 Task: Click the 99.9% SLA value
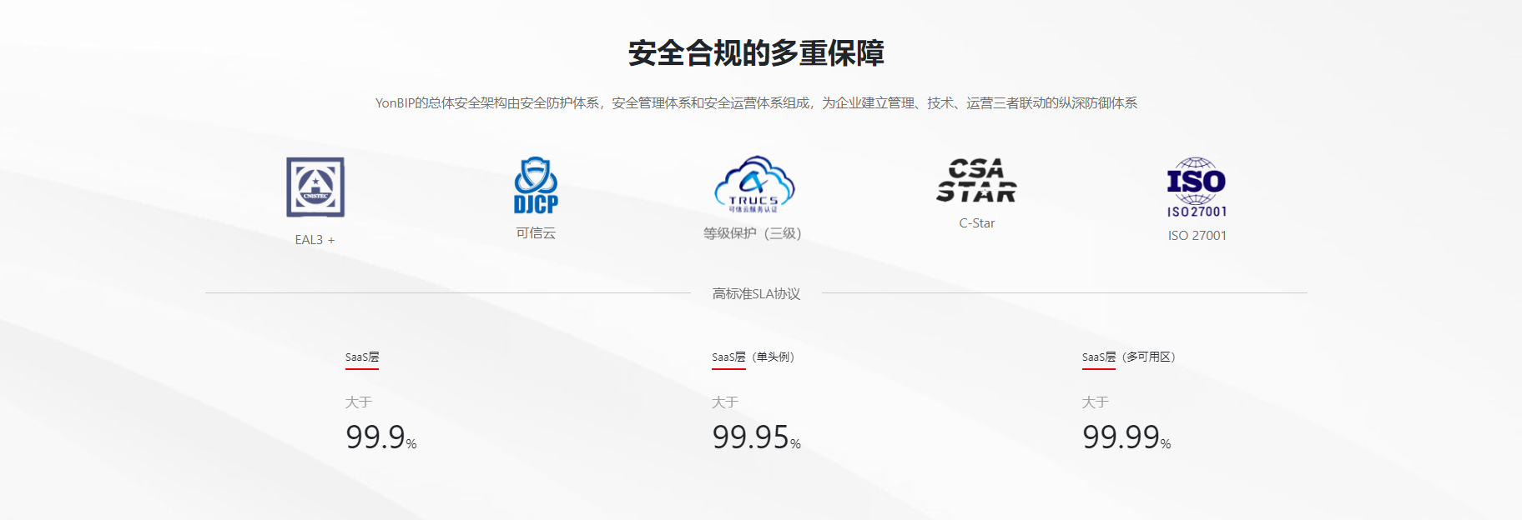(x=381, y=437)
